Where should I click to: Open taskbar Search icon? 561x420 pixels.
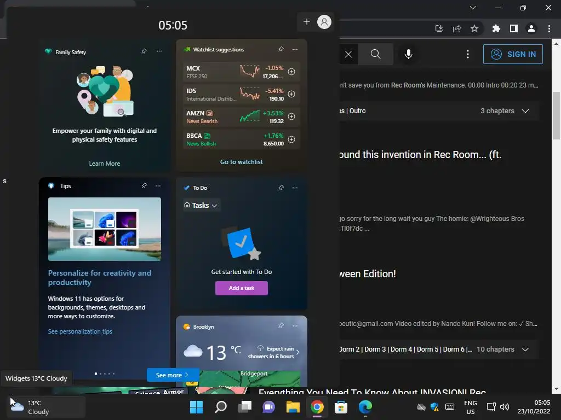(x=221, y=407)
